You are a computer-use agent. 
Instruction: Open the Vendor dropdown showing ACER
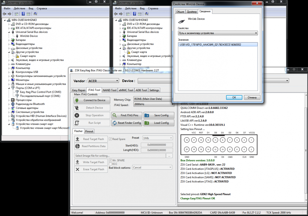103,80
